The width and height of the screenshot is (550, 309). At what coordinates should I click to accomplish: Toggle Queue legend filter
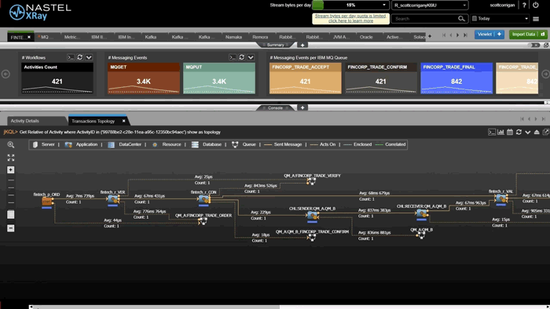[244, 144]
